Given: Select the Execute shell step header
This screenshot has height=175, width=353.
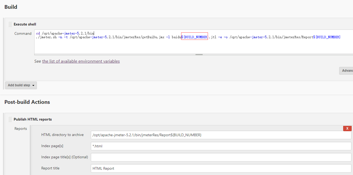Looking at the screenshot, I should tap(25, 24).
